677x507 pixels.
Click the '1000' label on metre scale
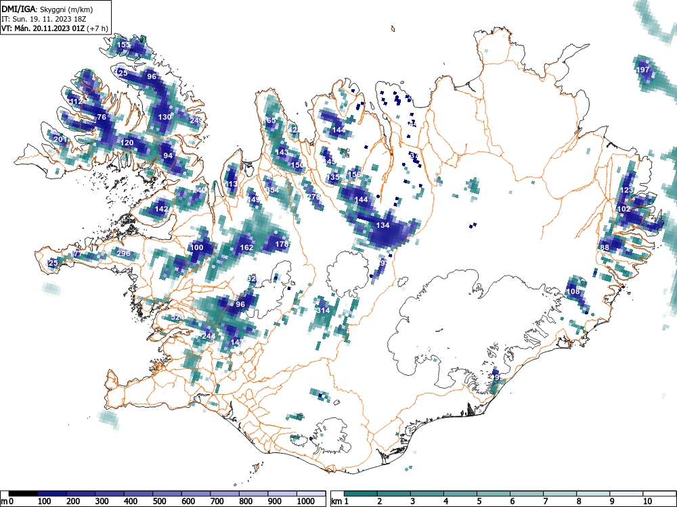coord(306,502)
